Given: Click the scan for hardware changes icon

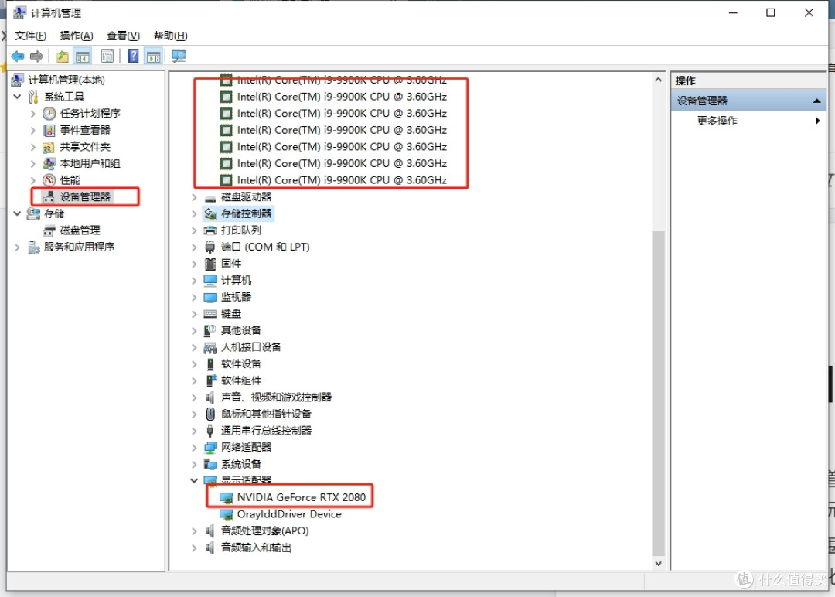Looking at the screenshot, I should (x=179, y=55).
